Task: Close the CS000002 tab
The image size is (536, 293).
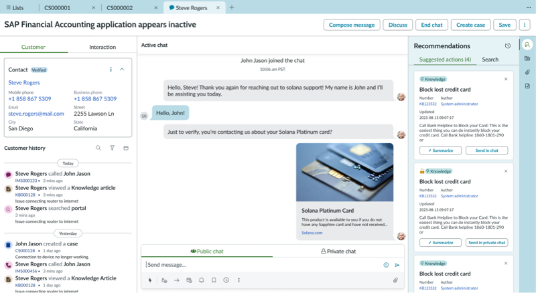Action: pos(155,7)
